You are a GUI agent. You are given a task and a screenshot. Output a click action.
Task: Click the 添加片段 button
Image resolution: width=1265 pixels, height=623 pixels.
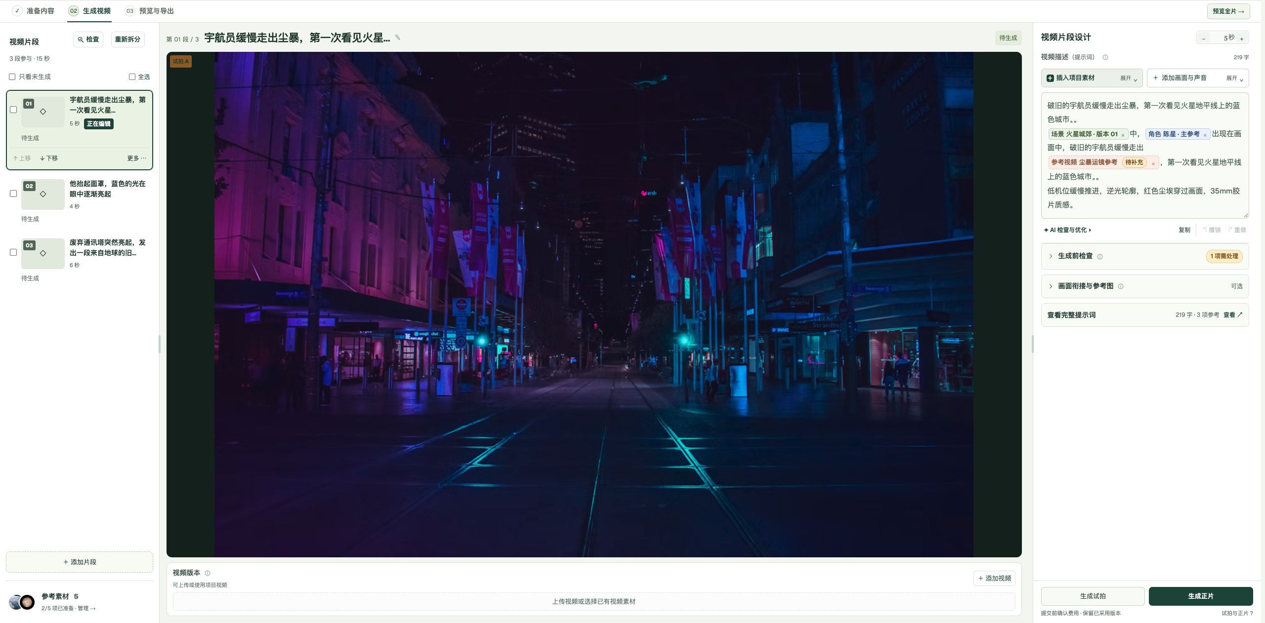click(80, 562)
